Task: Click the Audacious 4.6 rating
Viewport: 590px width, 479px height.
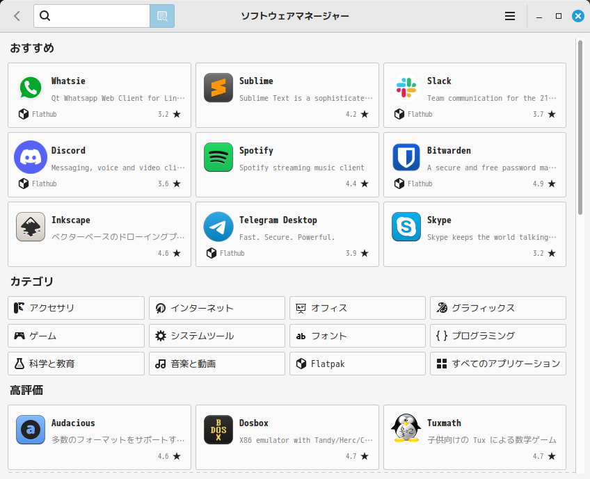Action: point(169,456)
